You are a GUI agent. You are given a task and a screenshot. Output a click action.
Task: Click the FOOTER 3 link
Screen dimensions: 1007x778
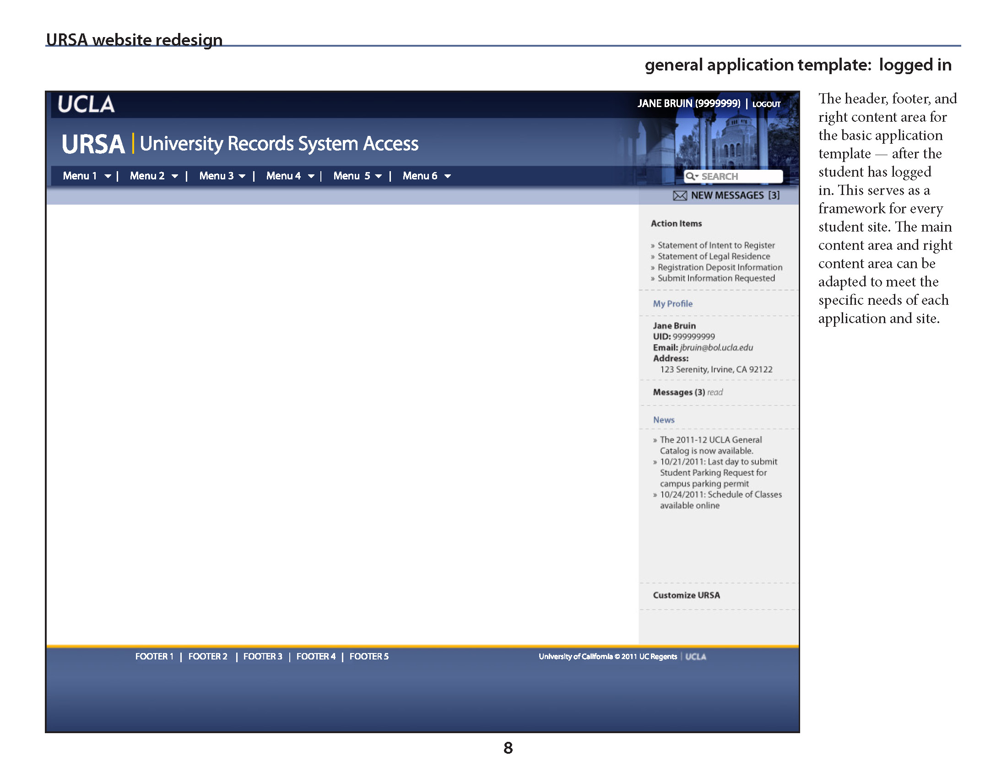coord(263,656)
